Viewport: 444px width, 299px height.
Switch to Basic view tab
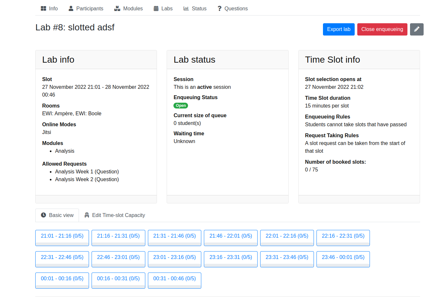57,215
